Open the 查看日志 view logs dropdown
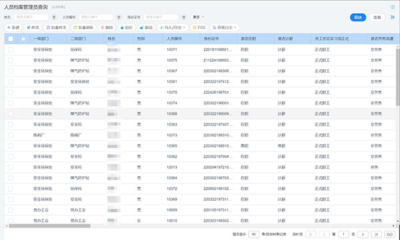 [225, 27]
